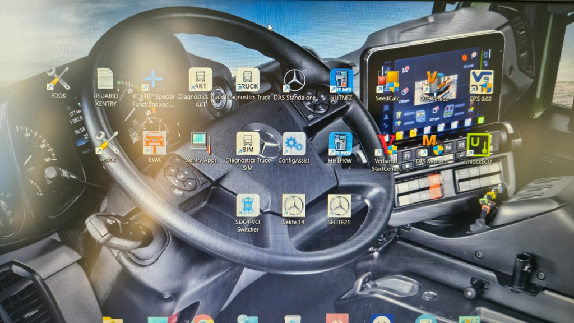The width and height of the screenshot is (574, 323).
Task: Launch DTS Monaco shortcut
Action: click(x=432, y=146)
